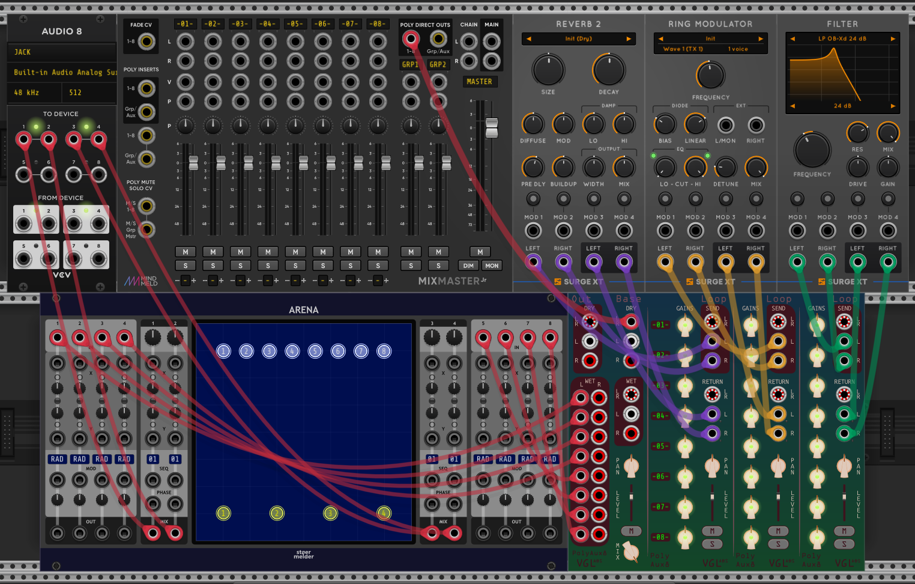The image size is (915, 584).
Task: Open the JACK audio driver menu
Action: pos(62,52)
